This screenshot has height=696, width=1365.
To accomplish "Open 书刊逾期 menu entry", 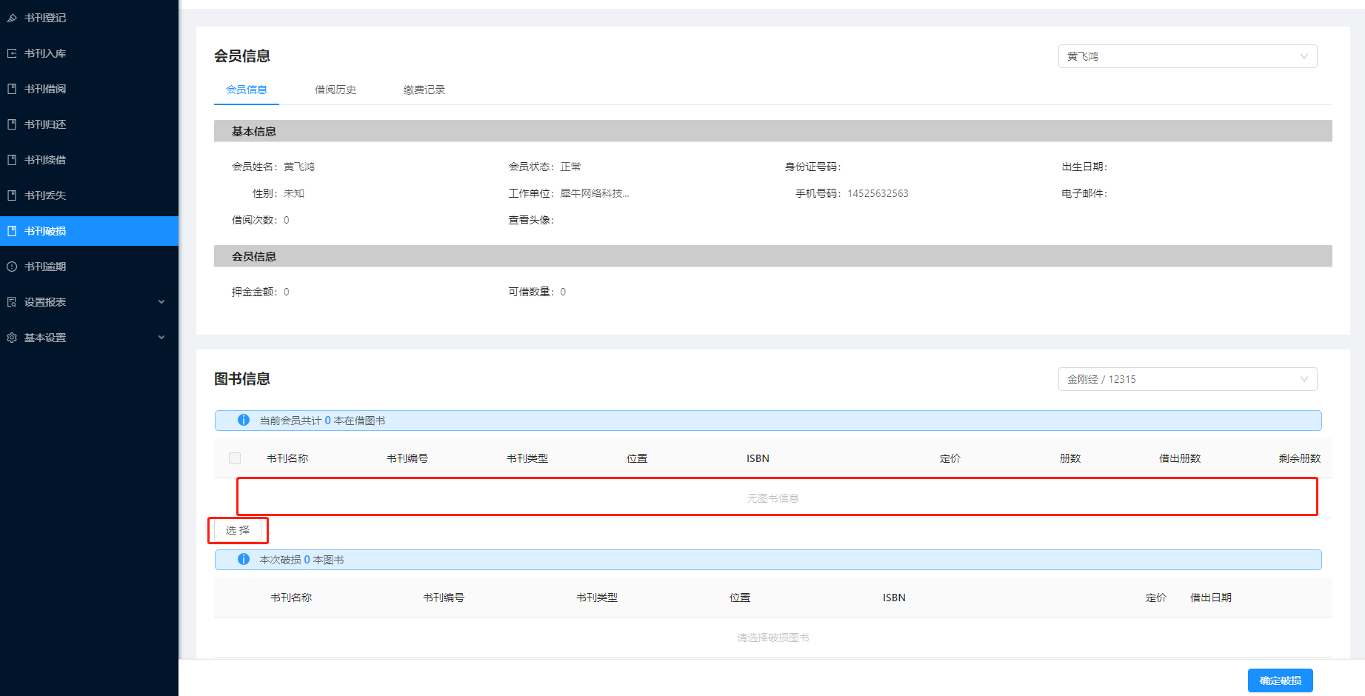I will 89,267.
